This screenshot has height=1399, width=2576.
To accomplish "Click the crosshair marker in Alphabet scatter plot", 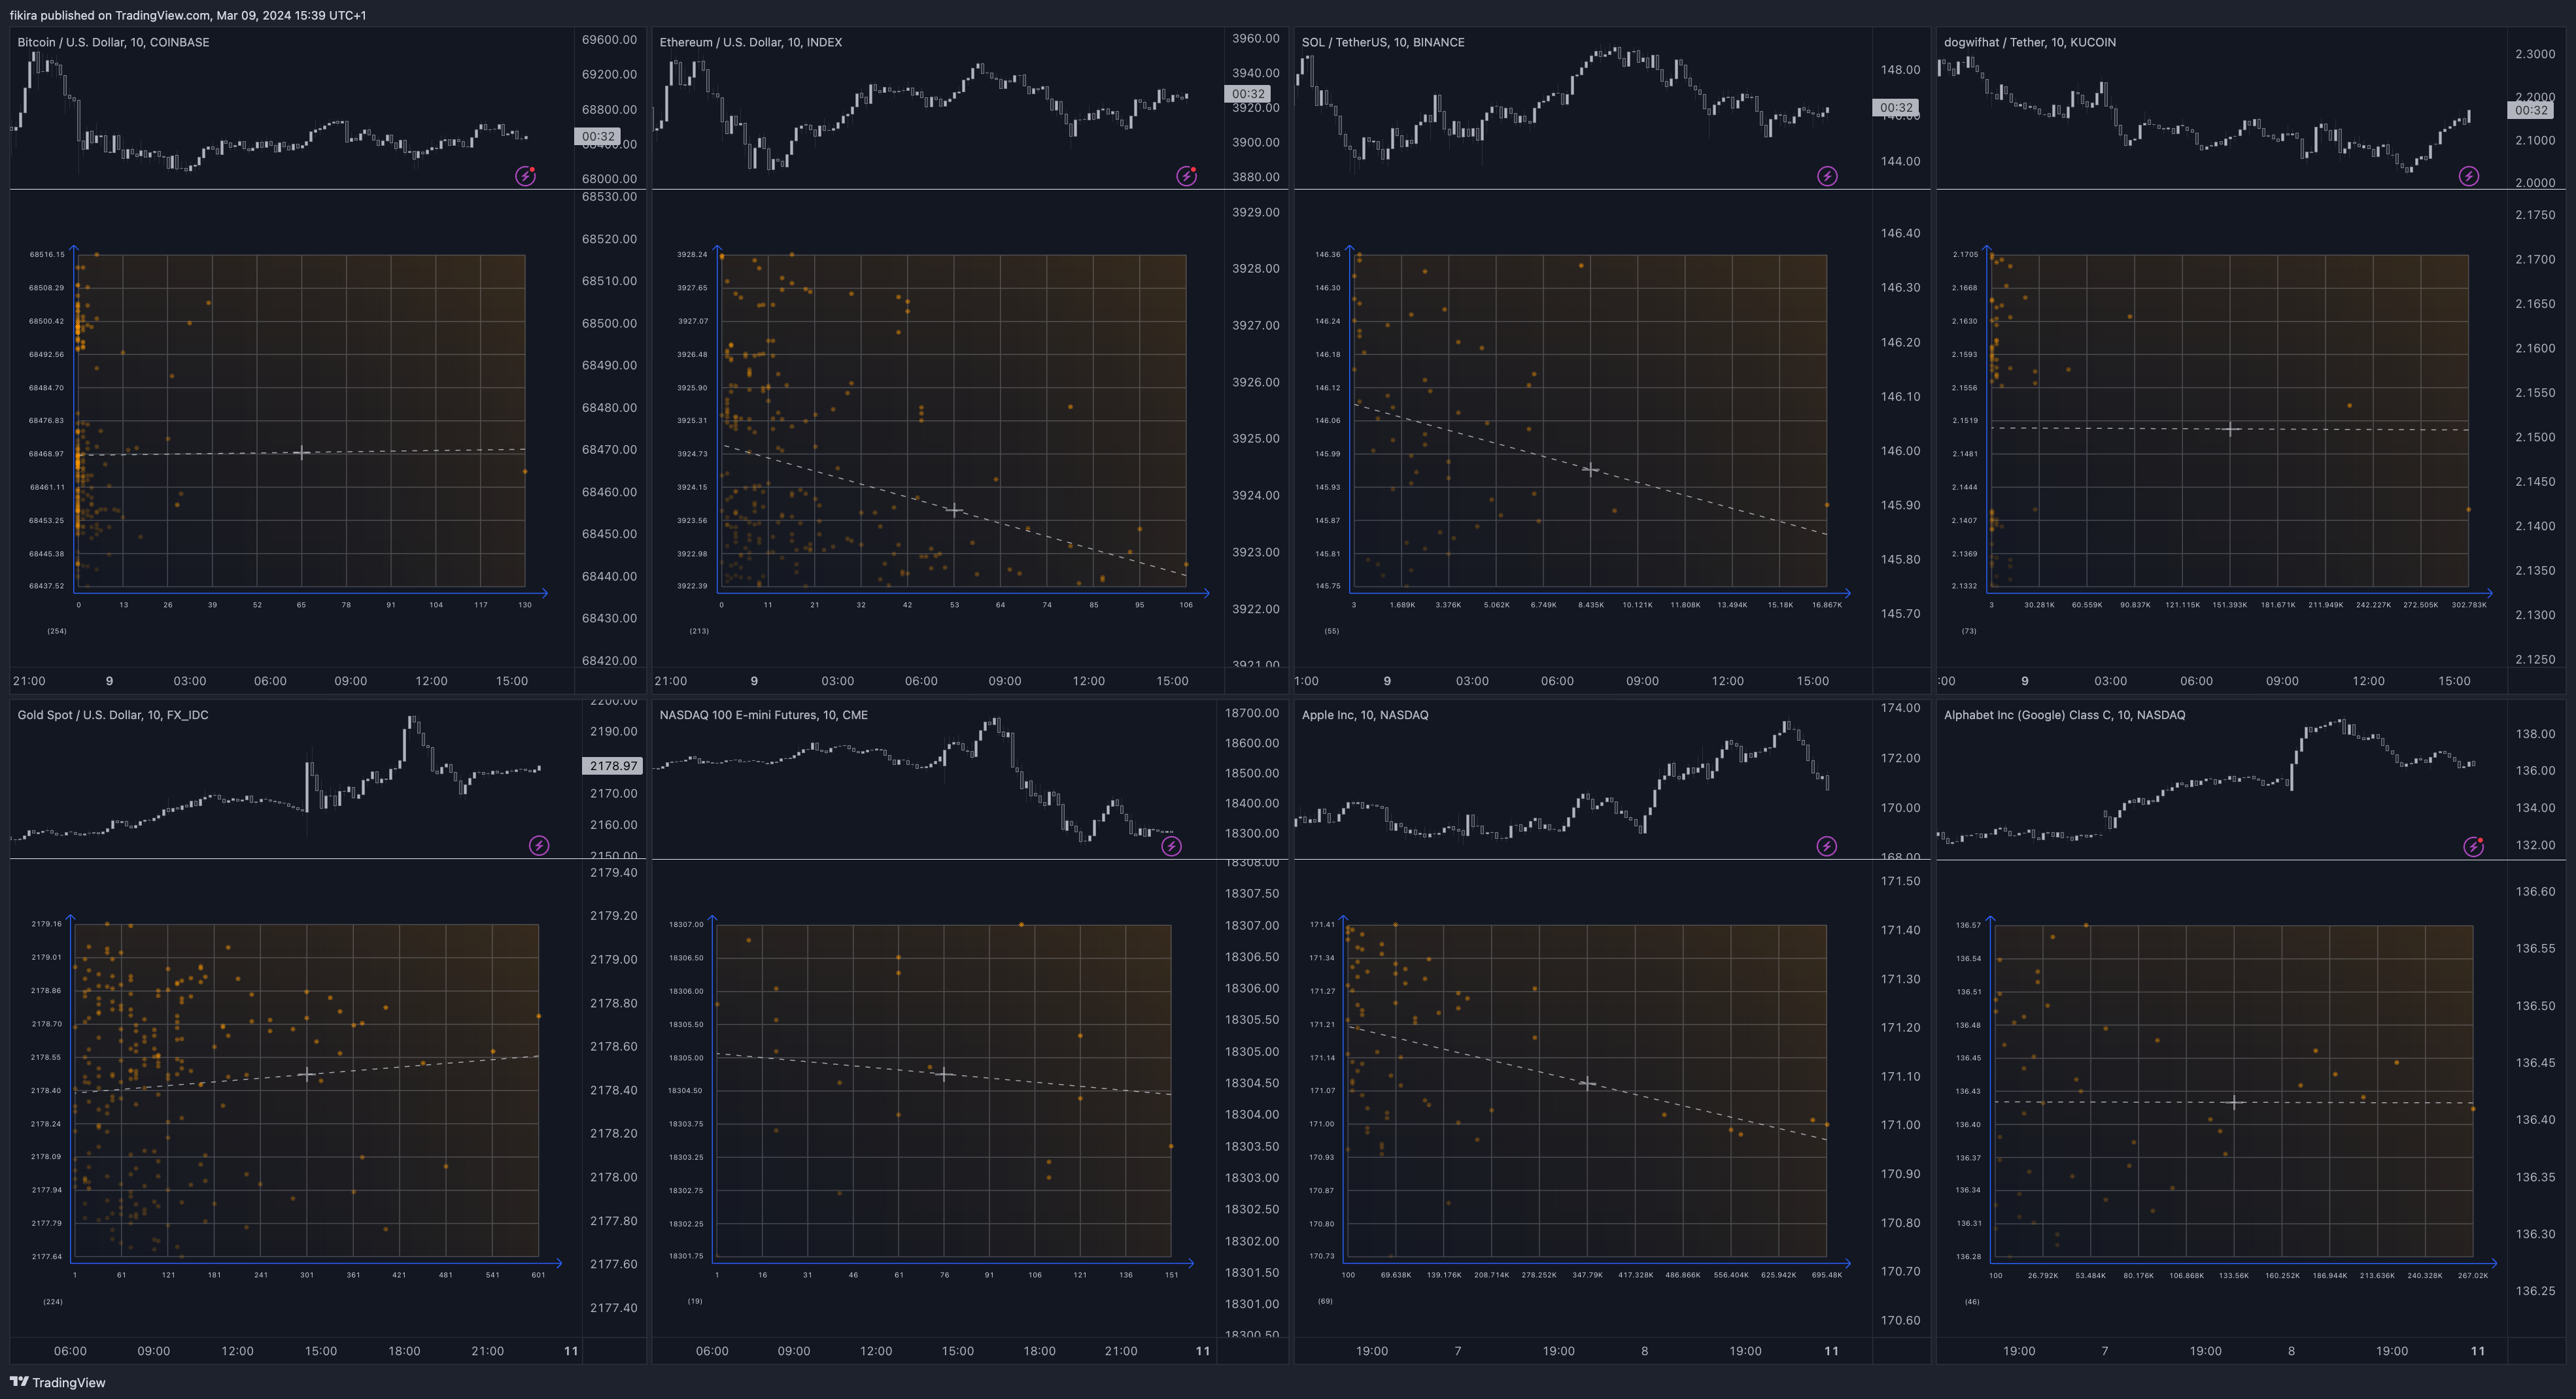I will [x=2234, y=1102].
